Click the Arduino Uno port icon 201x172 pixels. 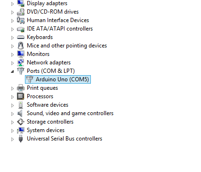pos(29,79)
